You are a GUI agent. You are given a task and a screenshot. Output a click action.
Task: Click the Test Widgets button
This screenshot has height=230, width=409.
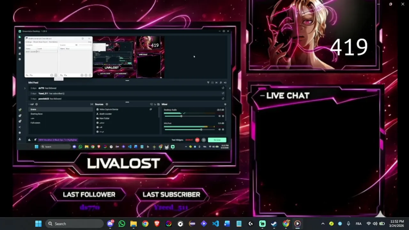click(177, 140)
